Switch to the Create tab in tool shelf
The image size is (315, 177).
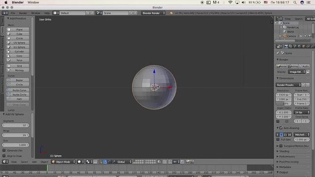tap(2, 31)
